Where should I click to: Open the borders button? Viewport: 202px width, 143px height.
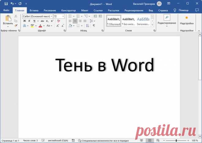[x=78, y=26]
